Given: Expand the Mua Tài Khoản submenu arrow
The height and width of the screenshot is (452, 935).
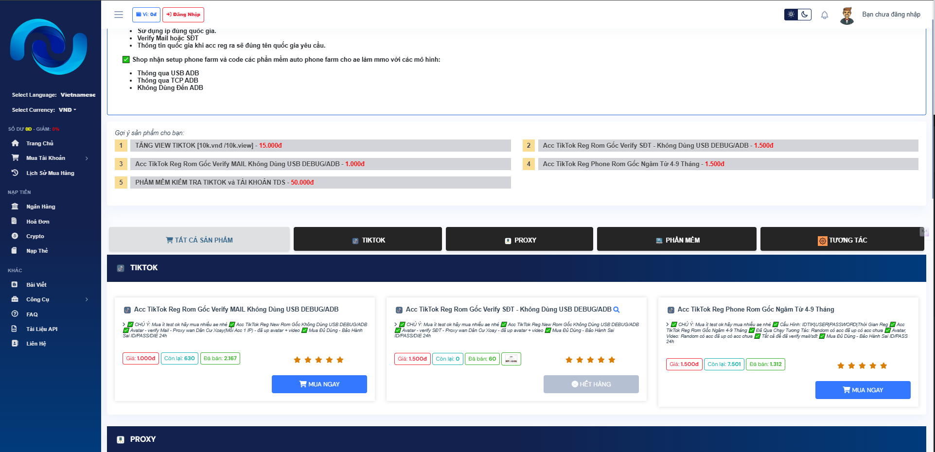Looking at the screenshot, I should tap(87, 158).
